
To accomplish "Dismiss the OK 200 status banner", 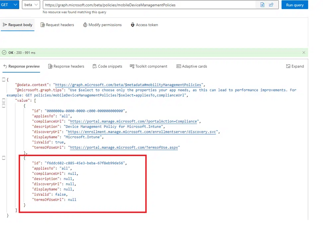I will coord(303,53).
